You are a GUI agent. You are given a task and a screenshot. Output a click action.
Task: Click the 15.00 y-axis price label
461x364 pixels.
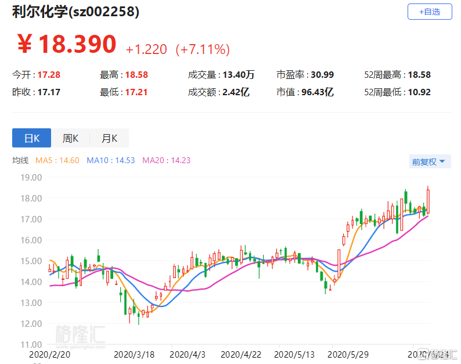click(31, 261)
